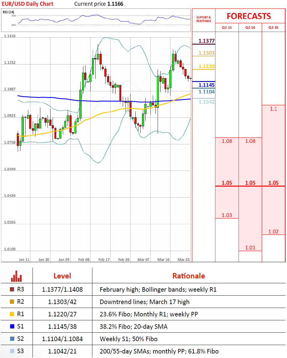Select the Q3 16 forecast column header

(273, 27)
